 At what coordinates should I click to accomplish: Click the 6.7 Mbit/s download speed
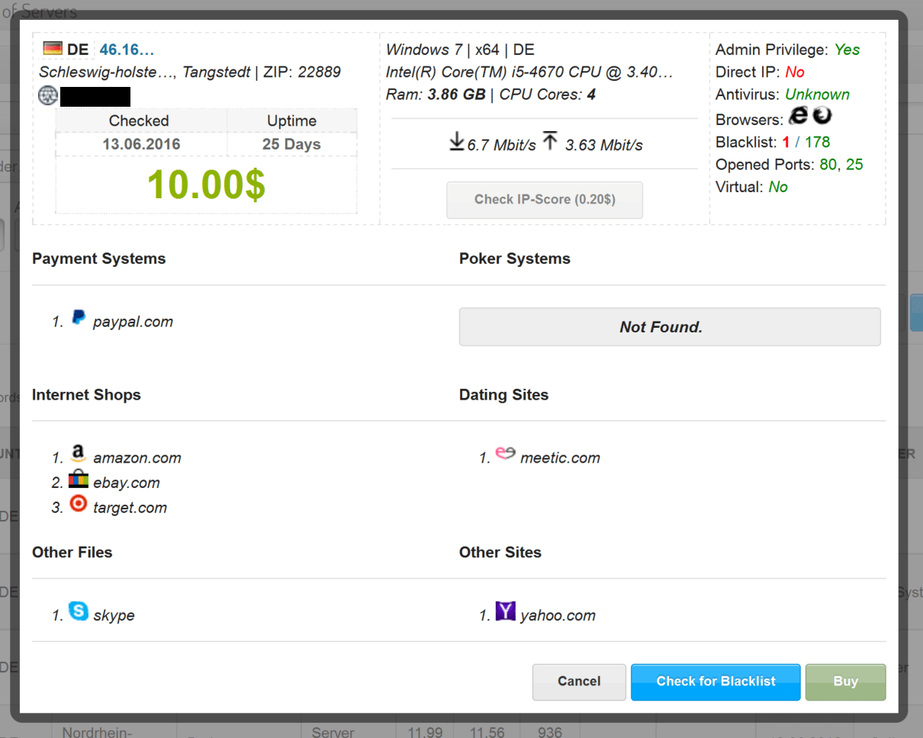[502, 145]
